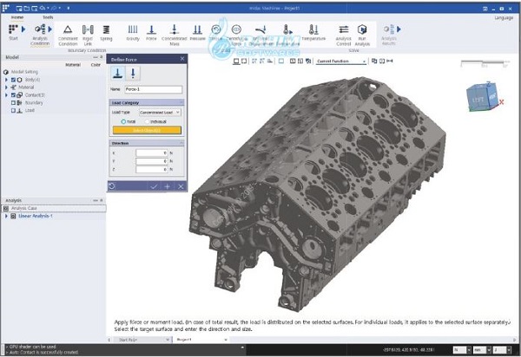Select the Centrifugal Force tool

point(236,36)
